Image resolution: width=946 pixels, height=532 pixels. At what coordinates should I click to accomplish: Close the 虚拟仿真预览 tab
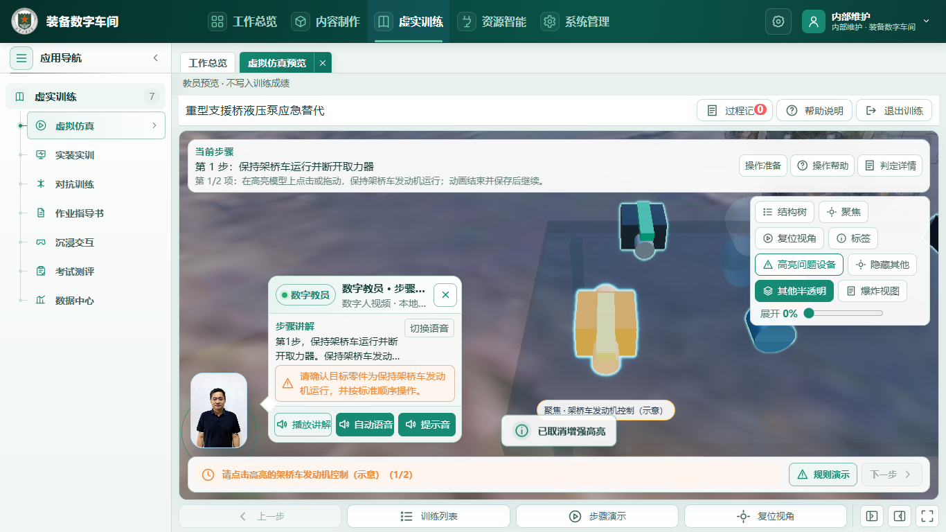coord(323,63)
